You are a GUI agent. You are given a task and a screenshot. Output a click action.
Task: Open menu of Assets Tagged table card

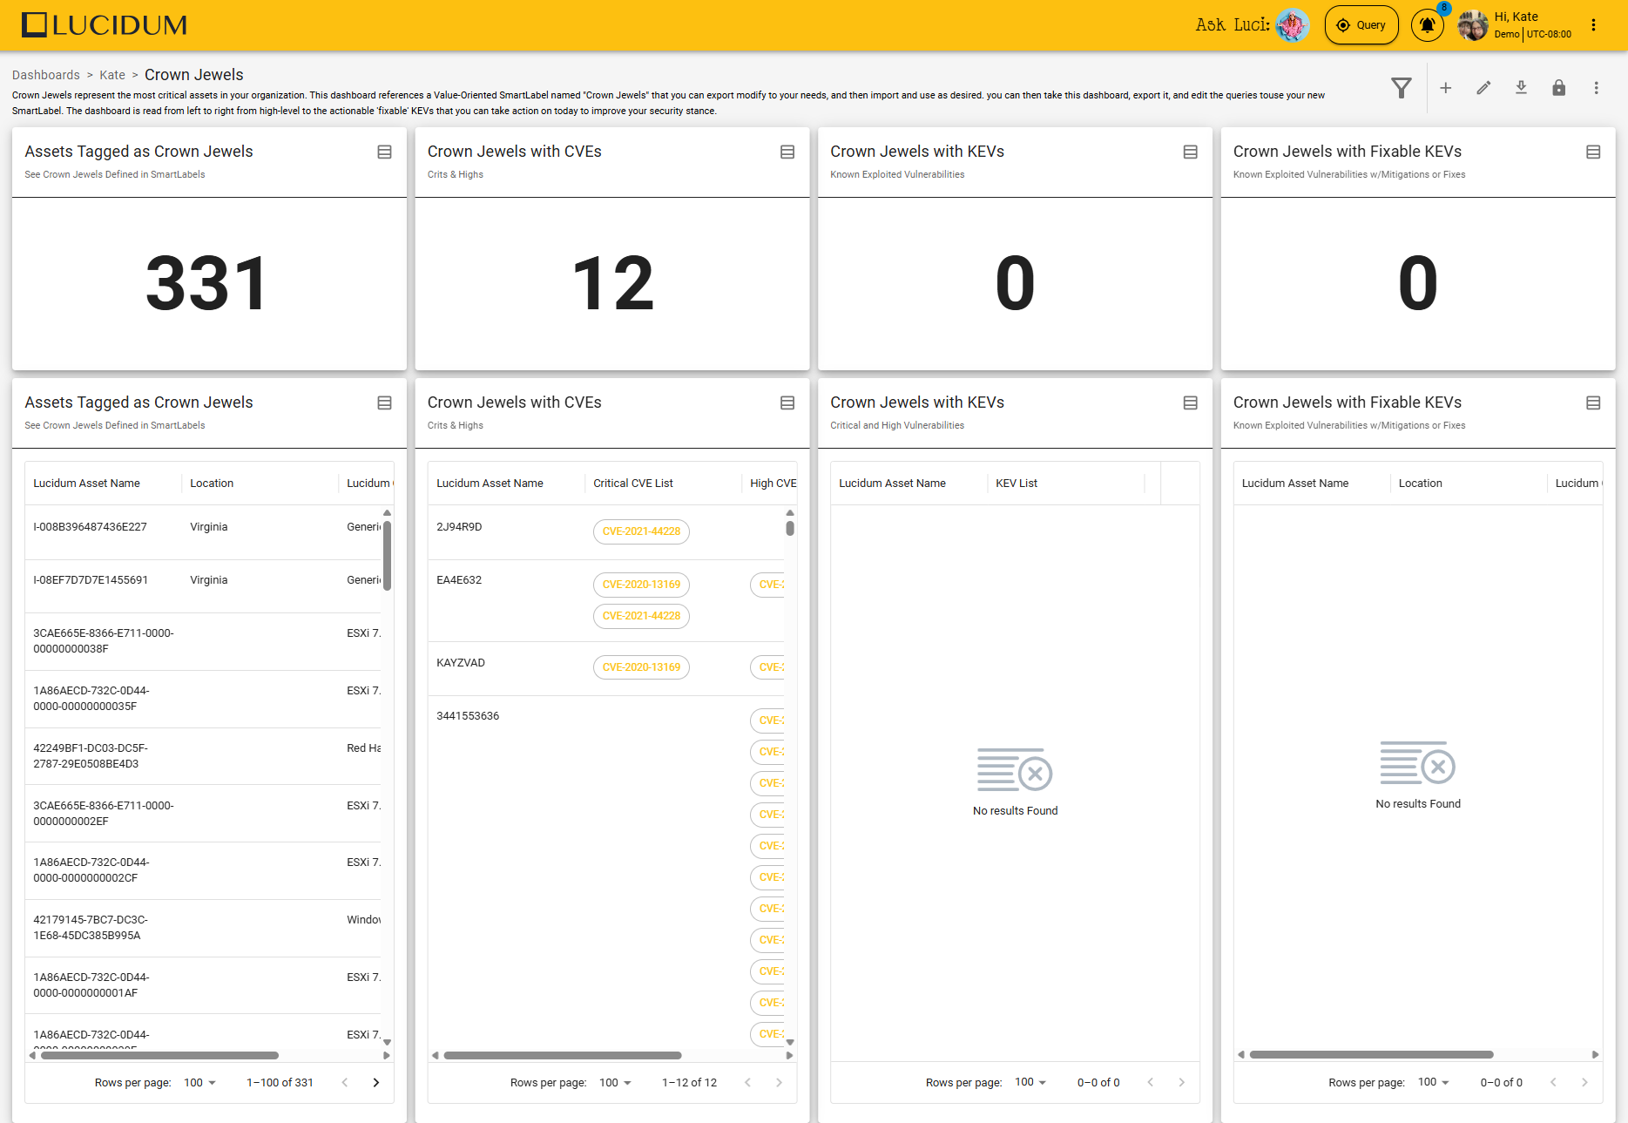(x=384, y=403)
